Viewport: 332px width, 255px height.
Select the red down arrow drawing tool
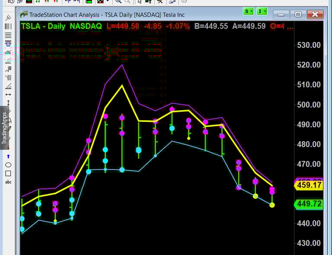[x=8, y=148]
